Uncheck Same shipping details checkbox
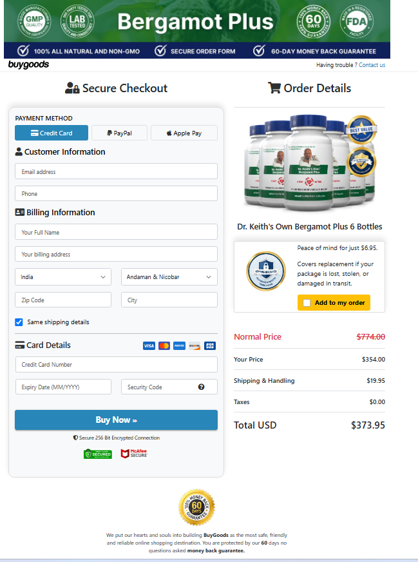Viewport: 418px width, 562px height. click(x=19, y=322)
